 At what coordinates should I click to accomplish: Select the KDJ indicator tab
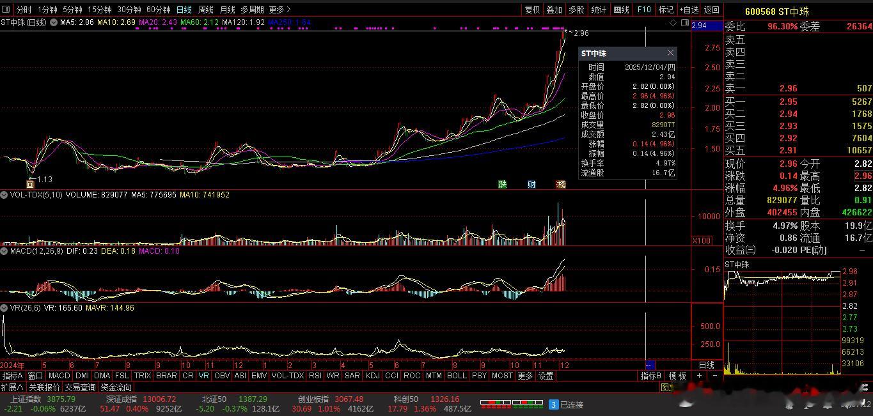[x=372, y=376]
